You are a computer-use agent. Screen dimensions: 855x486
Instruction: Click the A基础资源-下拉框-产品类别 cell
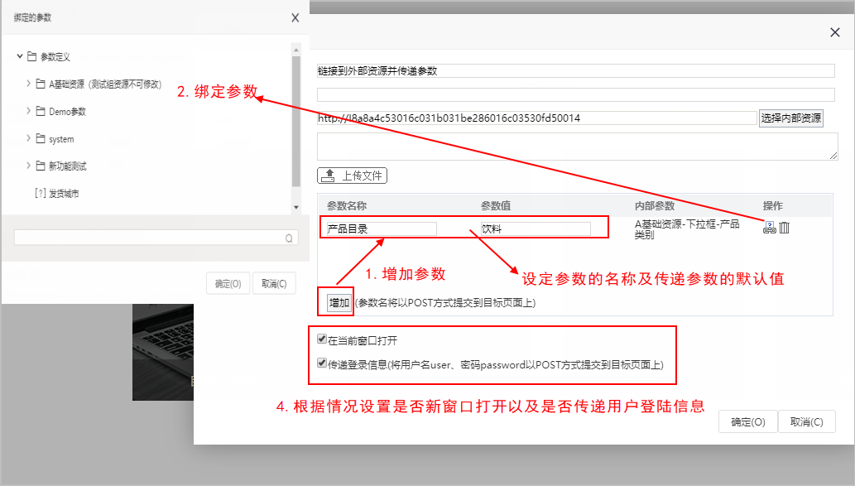687,229
